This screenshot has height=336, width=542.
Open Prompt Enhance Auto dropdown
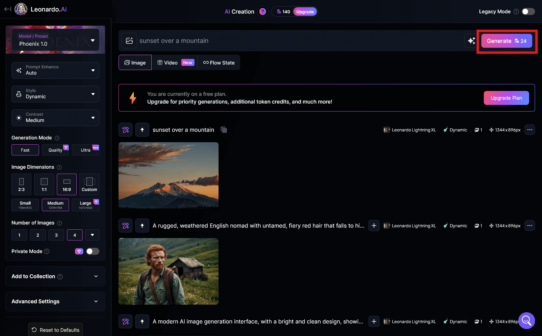coord(55,70)
